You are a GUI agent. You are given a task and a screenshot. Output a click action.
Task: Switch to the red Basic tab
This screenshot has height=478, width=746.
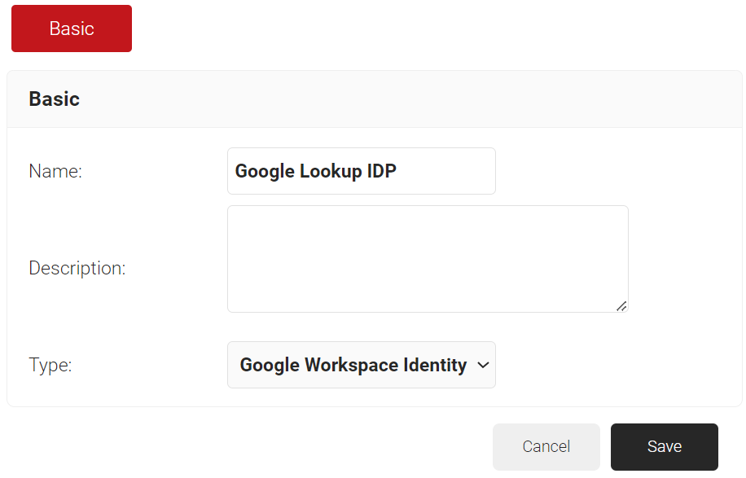pyautogui.click(x=72, y=29)
